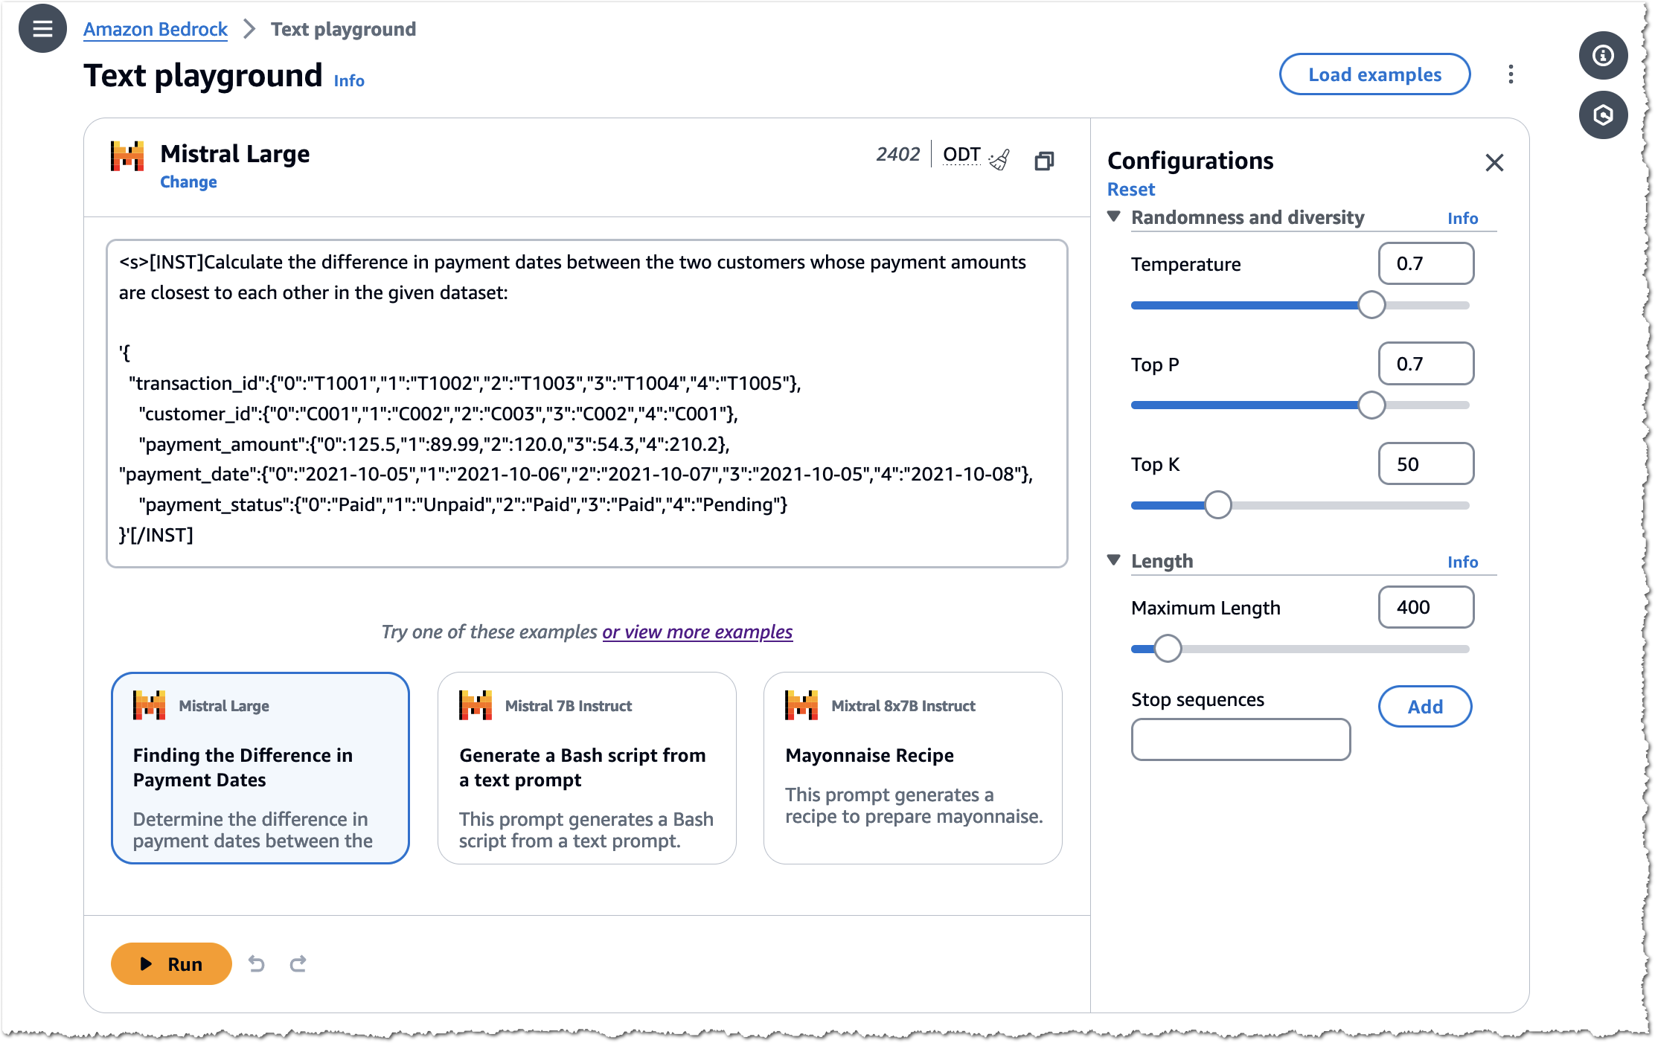Click the info icon next to Text playground
Screen dimensions: 1655x1043
[348, 82]
